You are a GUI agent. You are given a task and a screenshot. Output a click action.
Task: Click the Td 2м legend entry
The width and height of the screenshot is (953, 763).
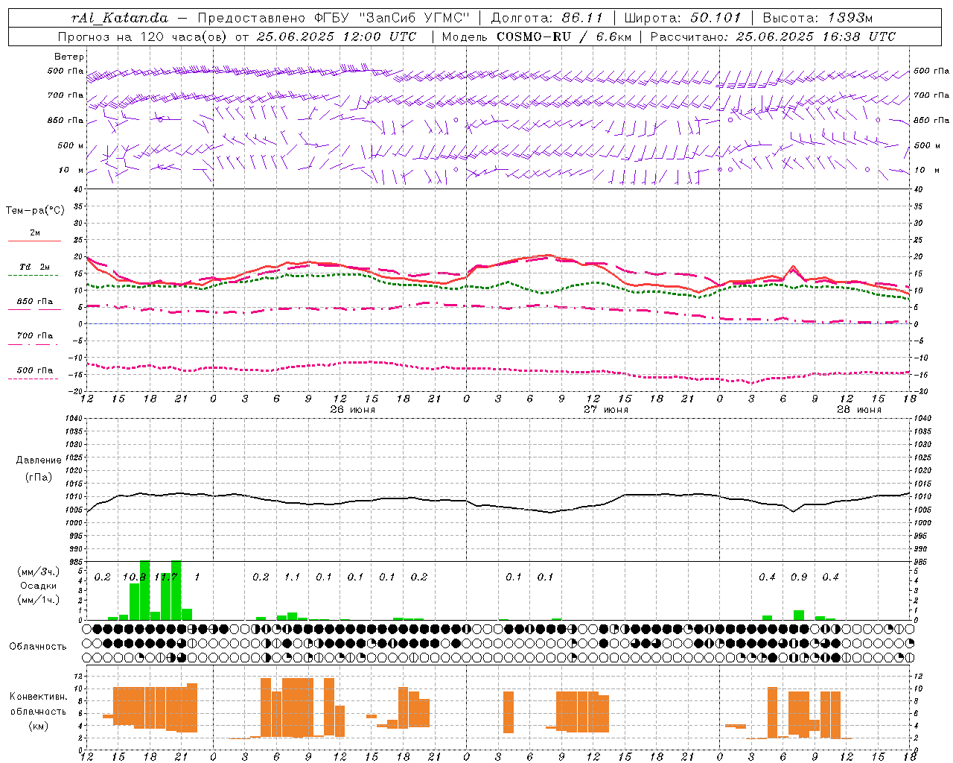tap(35, 267)
